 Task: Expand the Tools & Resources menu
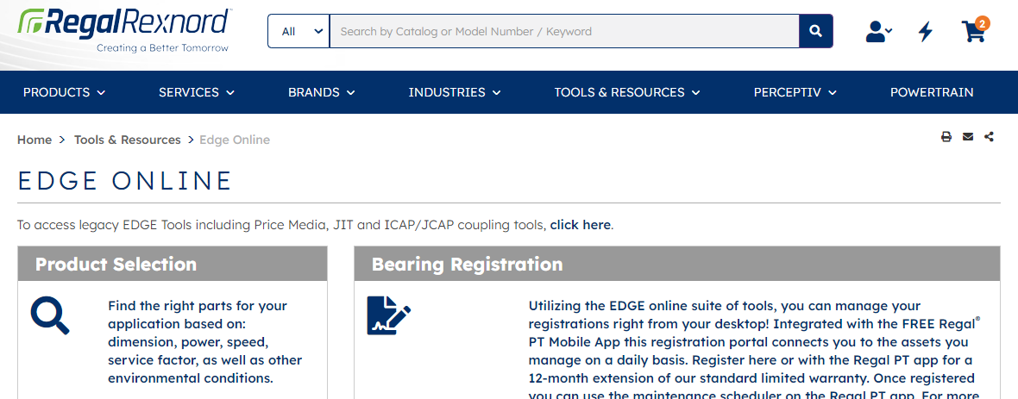[x=627, y=92]
